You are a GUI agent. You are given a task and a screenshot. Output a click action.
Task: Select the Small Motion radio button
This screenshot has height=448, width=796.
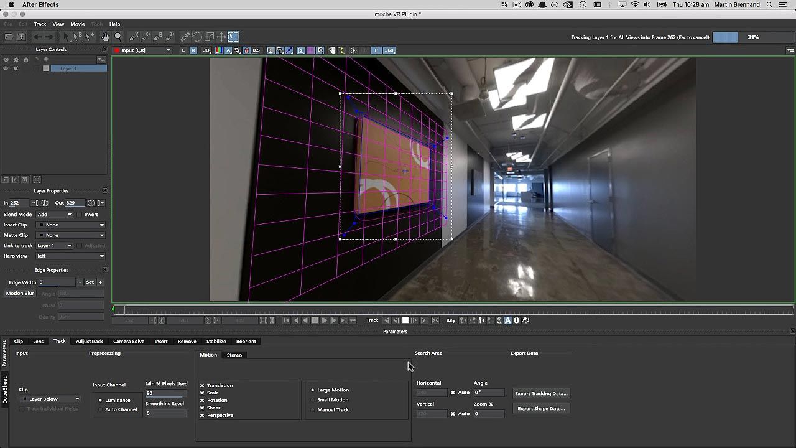[x=313, y=400]
